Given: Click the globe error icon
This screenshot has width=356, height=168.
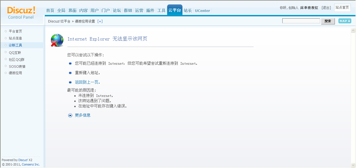Looking at the screenshot, I should (57, 40).
